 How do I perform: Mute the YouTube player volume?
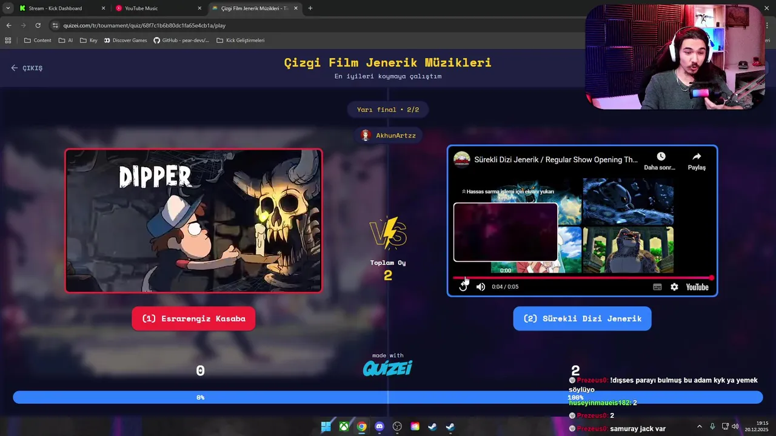coord(481,287)
